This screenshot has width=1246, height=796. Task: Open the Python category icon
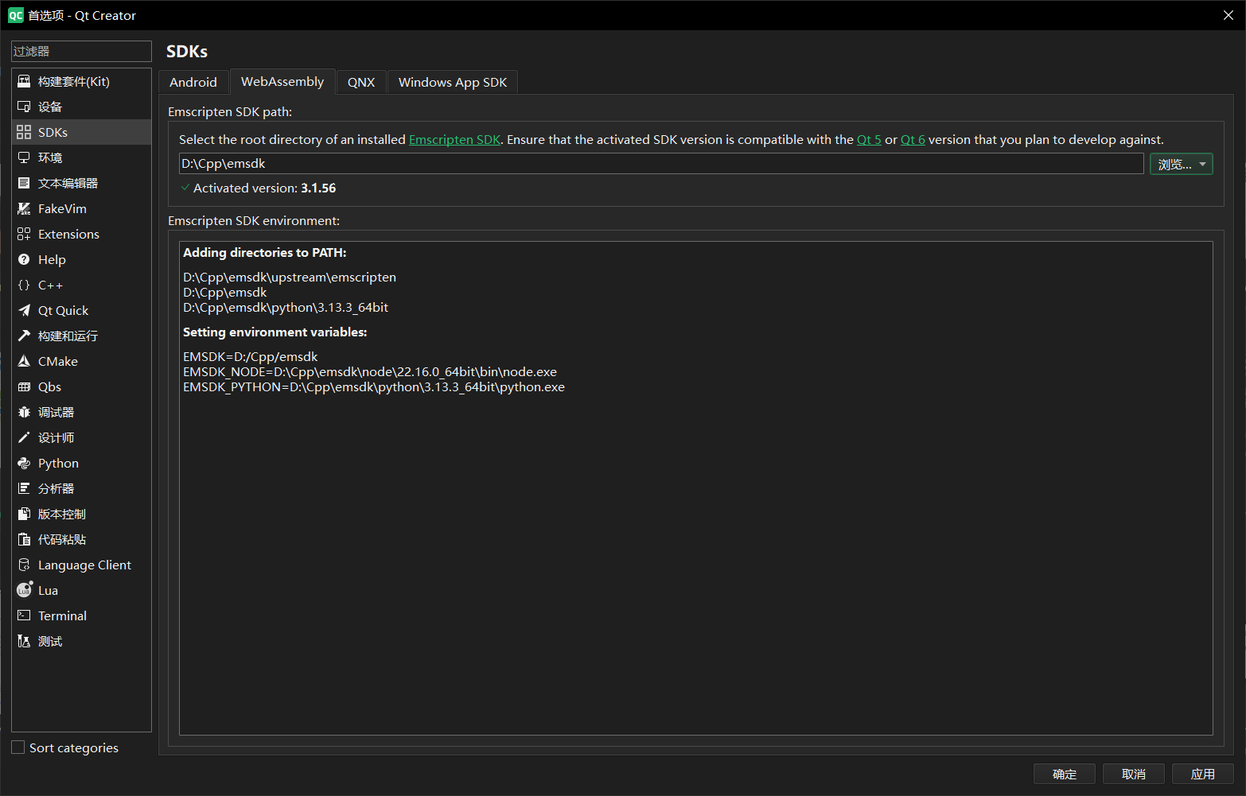click(24, 463)
